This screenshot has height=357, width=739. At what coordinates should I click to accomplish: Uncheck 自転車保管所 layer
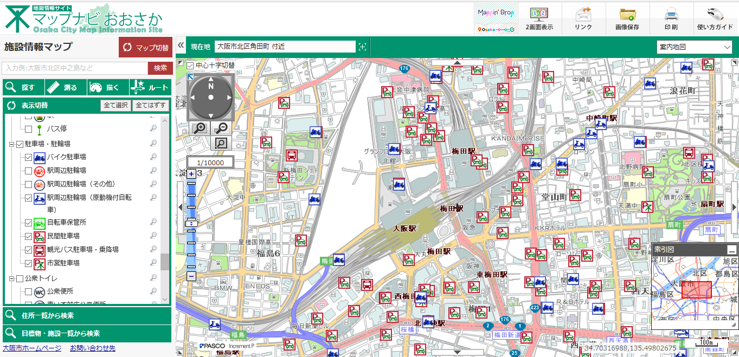pos(29,223)
